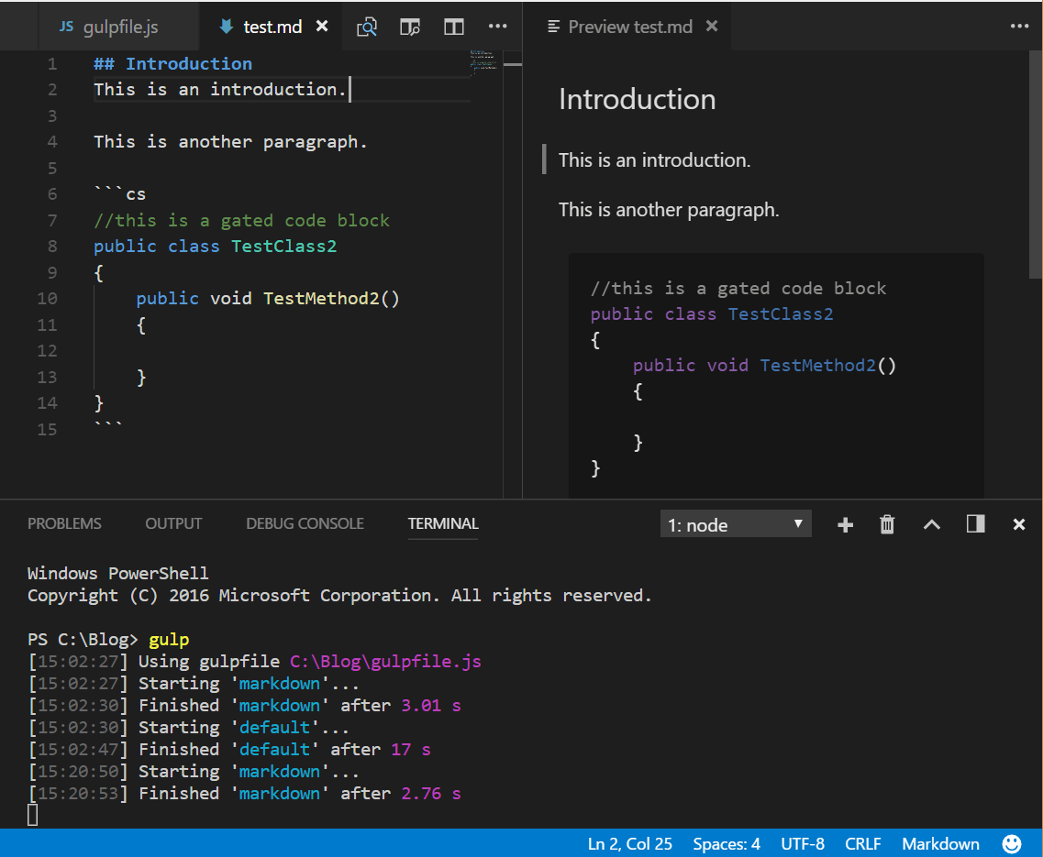Click line number 8 in gutter
This screenshot has width=1043, height=857.
[52, 247]
